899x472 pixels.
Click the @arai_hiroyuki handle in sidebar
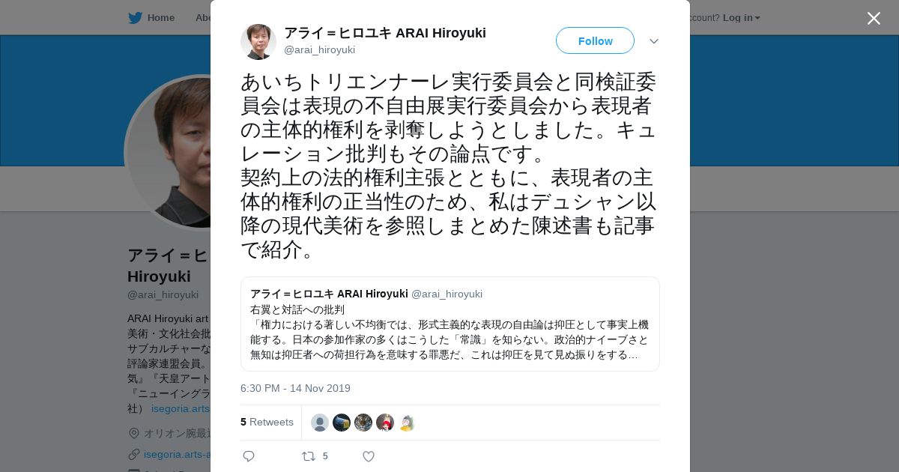163,294
